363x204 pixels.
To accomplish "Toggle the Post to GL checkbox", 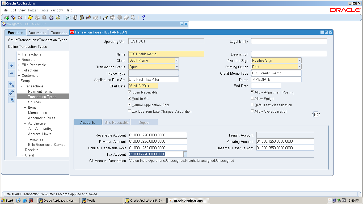I will 129,98.
